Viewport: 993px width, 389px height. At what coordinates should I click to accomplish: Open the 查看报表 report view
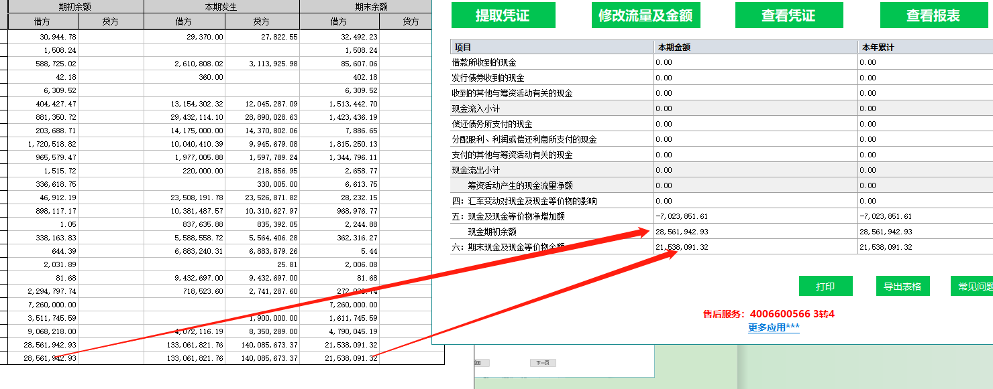933,15
